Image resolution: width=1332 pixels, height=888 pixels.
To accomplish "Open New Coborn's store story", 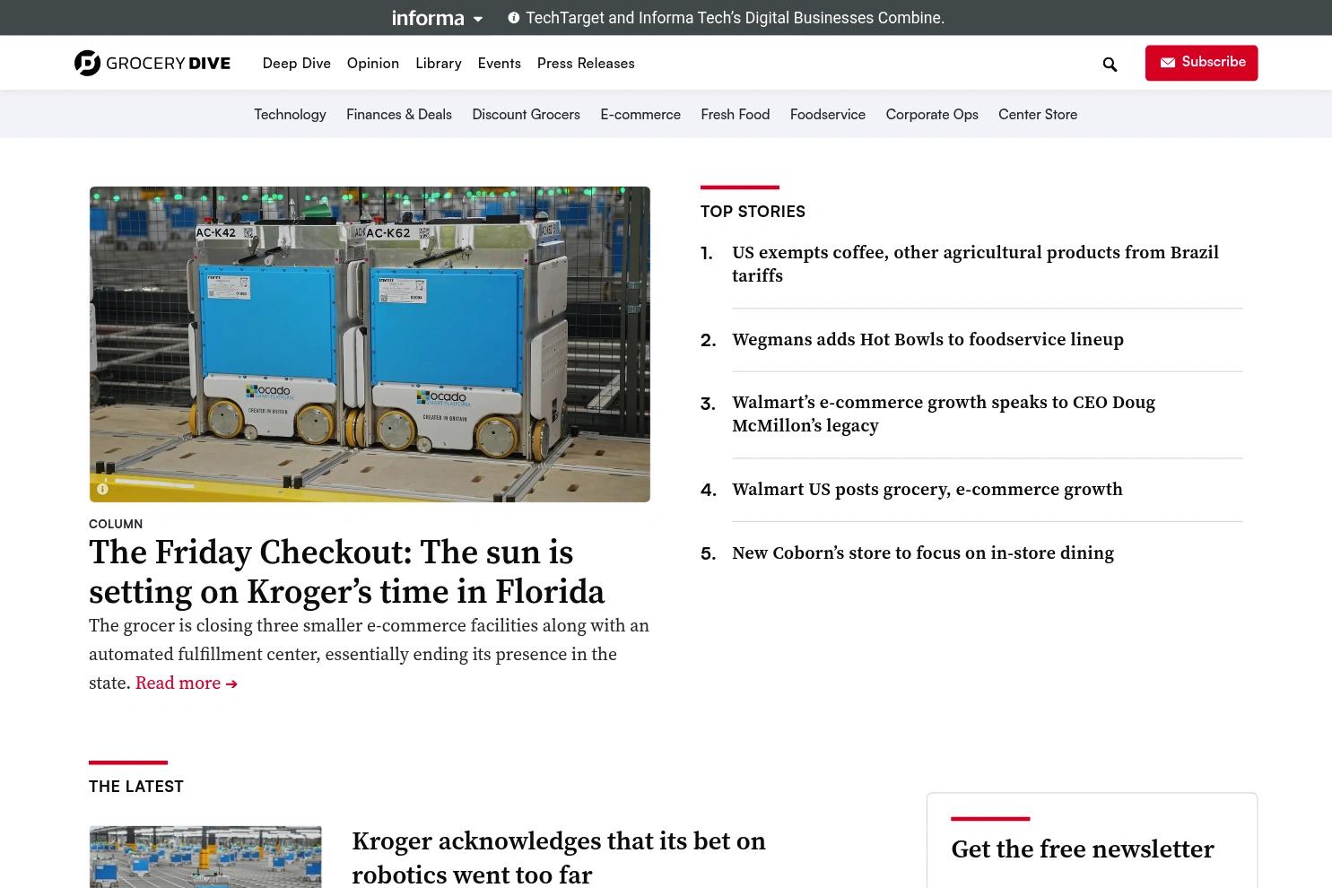I will click(923, 553).
